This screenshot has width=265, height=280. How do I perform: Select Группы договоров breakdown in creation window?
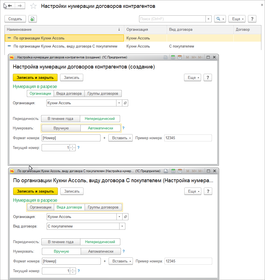[103, 94]
